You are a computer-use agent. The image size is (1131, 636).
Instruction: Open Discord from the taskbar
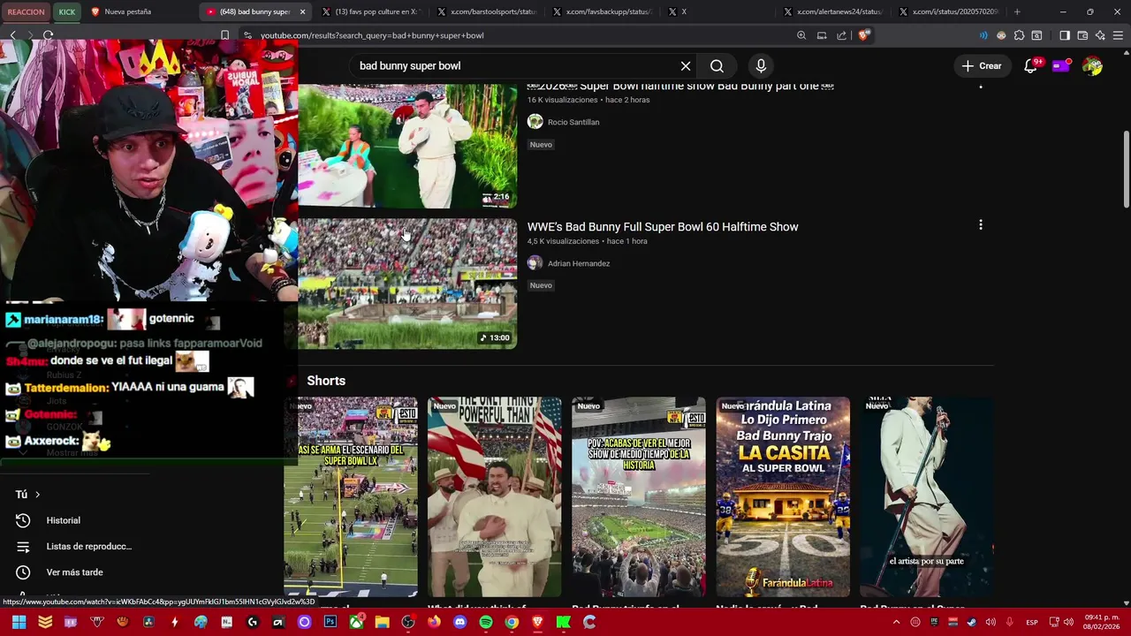[459, 622]
